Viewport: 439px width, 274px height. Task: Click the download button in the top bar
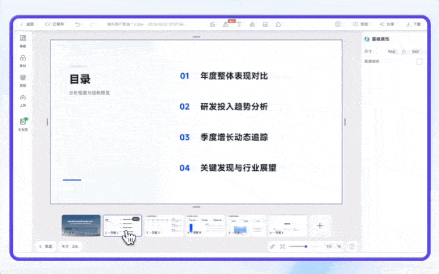click(x=413, y=24)
